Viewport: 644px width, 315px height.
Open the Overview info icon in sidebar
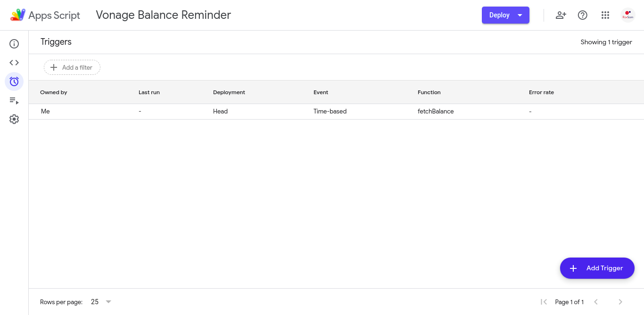pos(14,44)
